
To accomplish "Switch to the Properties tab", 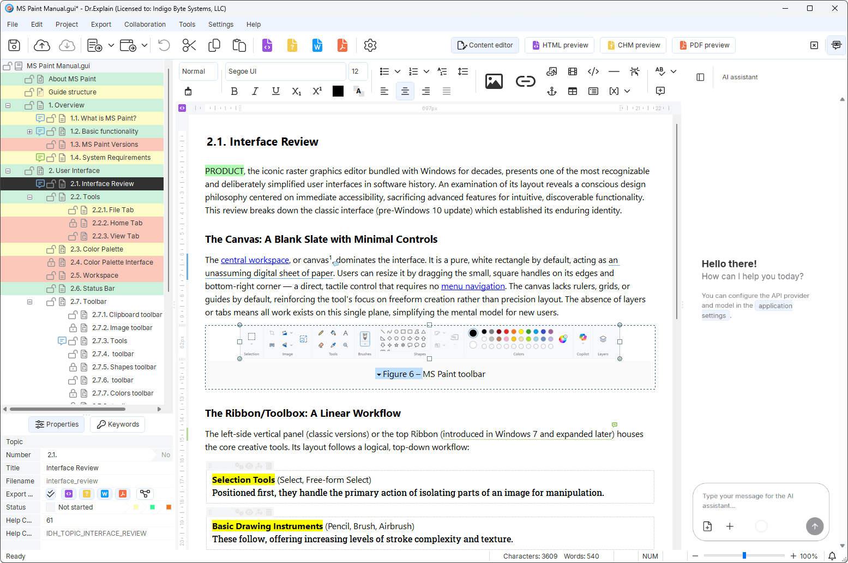I will coord(57,424).
